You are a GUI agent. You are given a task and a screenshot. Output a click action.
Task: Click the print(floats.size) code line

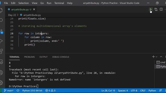pyautogui.click(x=32, y=19)
